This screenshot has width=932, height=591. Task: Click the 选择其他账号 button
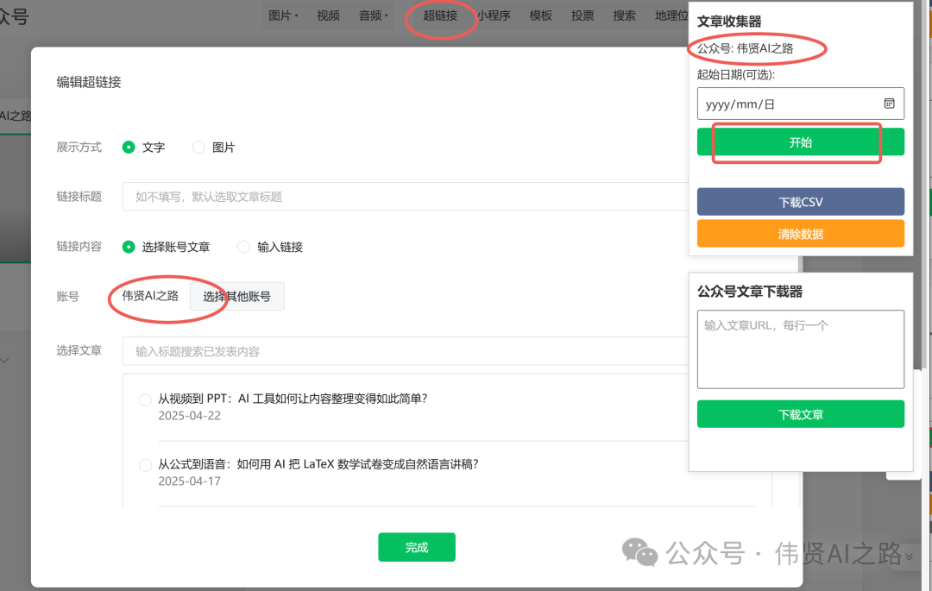tap(237, 297)
